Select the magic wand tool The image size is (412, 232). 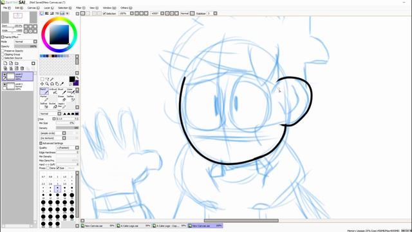(51, 79)
